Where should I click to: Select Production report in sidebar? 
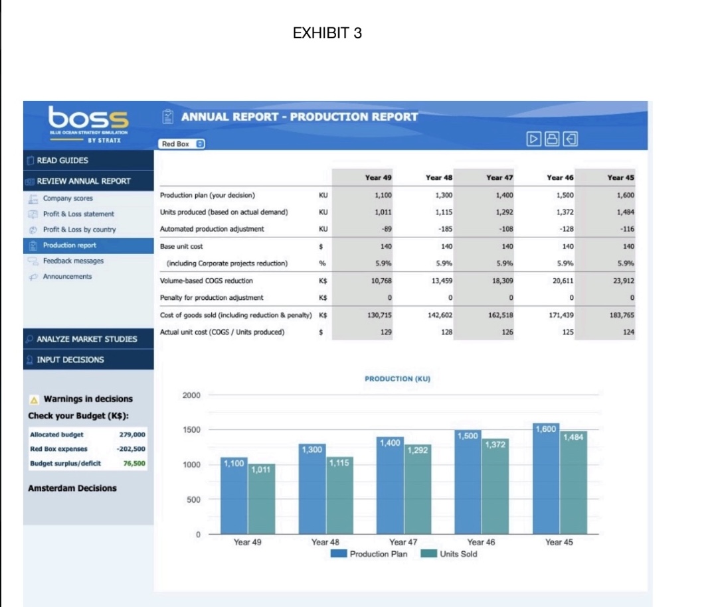(x=88, y=245)
